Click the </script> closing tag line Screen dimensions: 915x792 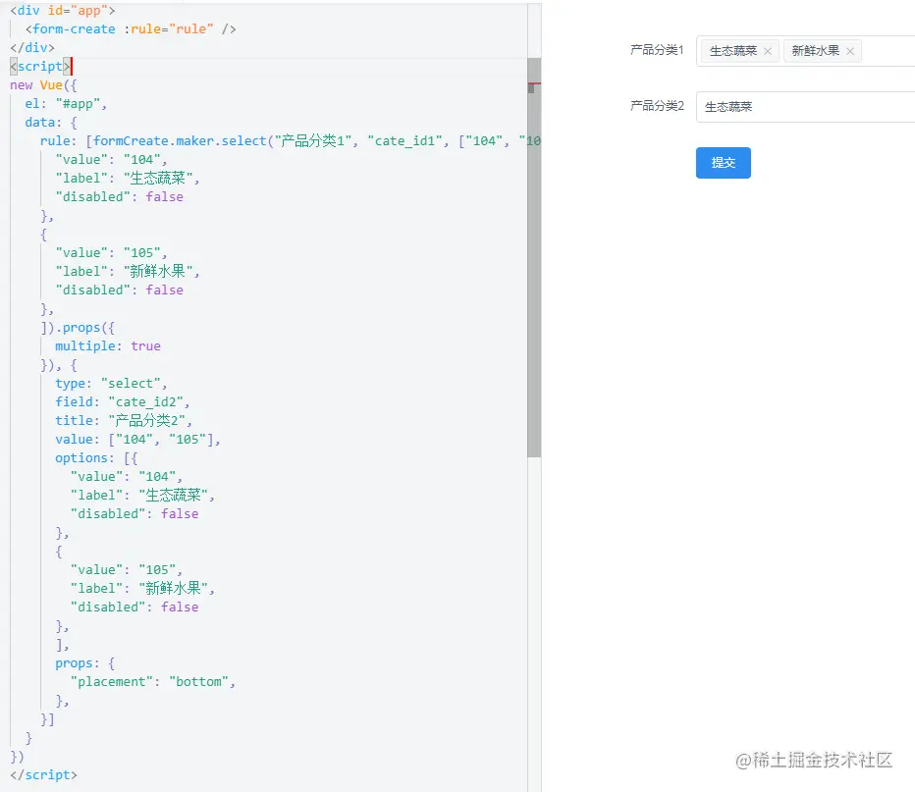coord(43,775)
